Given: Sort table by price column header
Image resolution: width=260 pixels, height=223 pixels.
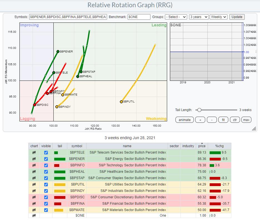Looking at the screenshot, I should [202, 146].
